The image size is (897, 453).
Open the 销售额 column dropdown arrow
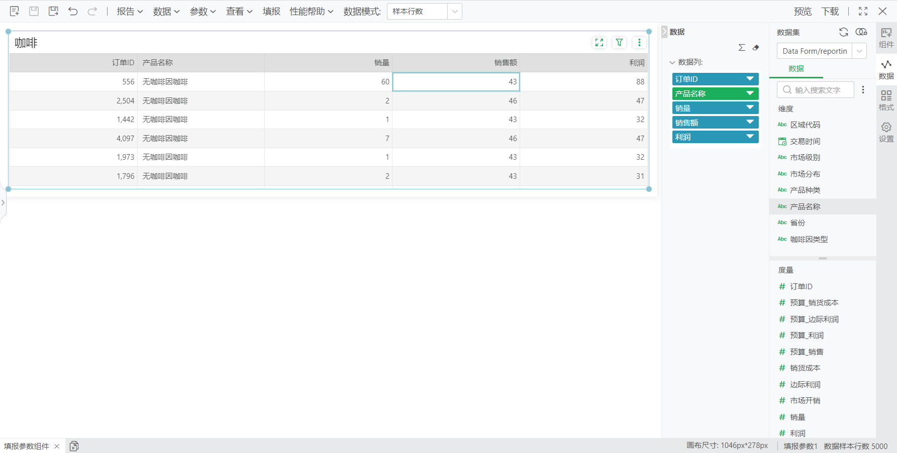[750, 122]
